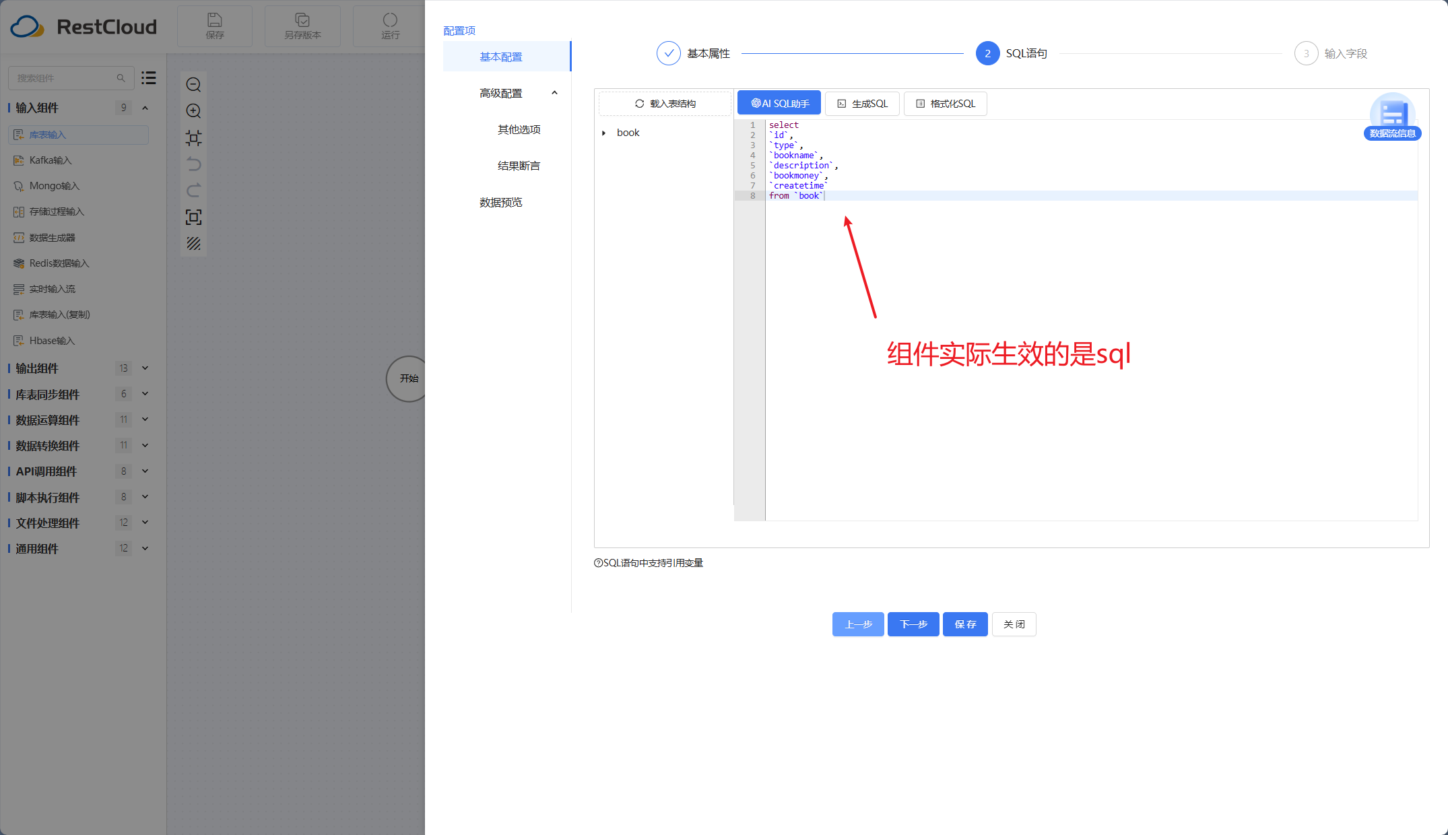Screen dimensions: 1448x835
Task: Click the undo arrow icon
Action: 193,164
